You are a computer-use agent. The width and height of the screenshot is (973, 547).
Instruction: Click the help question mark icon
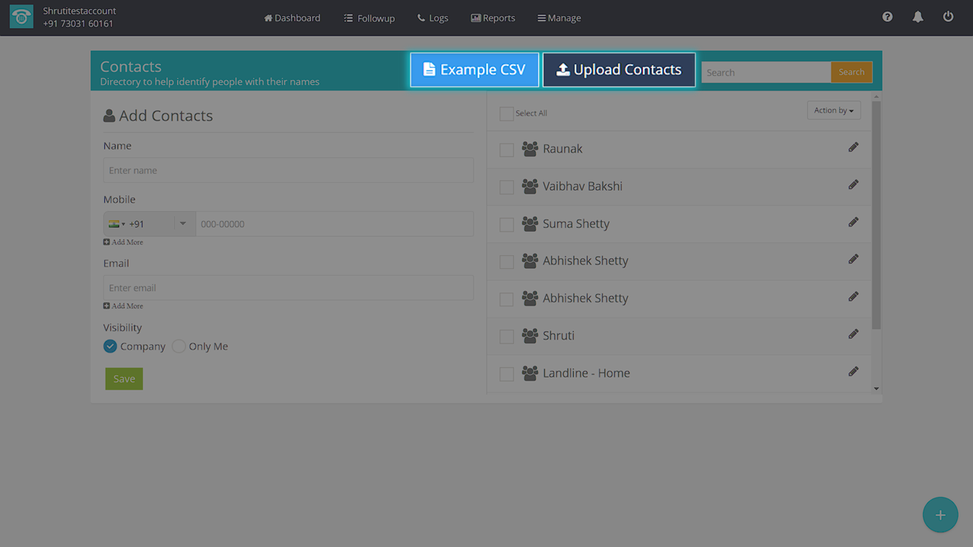[887, 17]
